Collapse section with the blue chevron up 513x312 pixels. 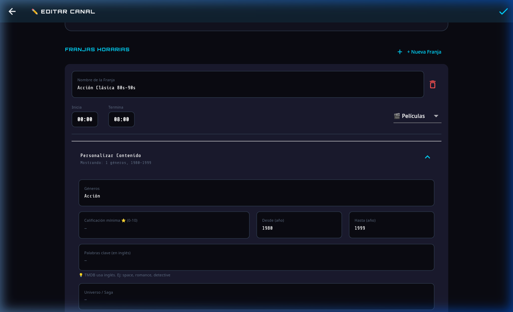pyautogui.click(x=427, y=157)
